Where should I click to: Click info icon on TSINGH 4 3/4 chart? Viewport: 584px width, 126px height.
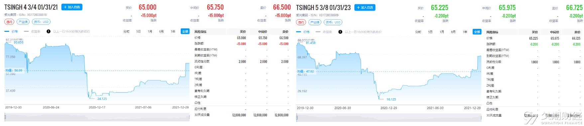click(x=49, y=31)
